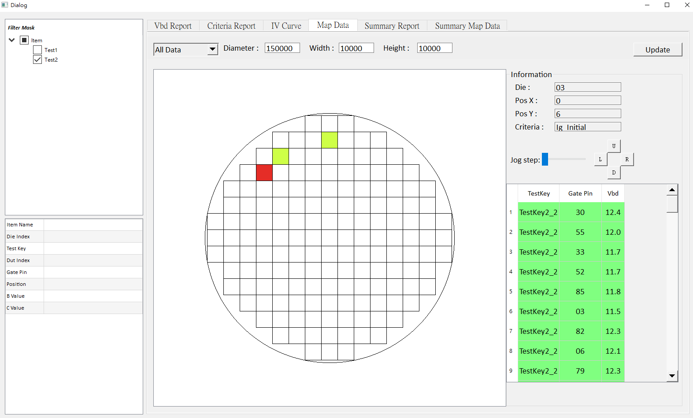The height and width of the screenshot is (418, 693).
Task: Click the R jog right button
Action: [x=627, y=159]
